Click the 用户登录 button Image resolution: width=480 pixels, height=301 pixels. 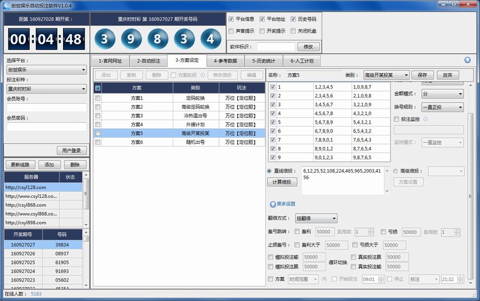click(71, 150)
